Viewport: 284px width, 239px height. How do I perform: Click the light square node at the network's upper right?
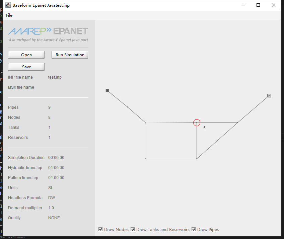coord(269,96)
